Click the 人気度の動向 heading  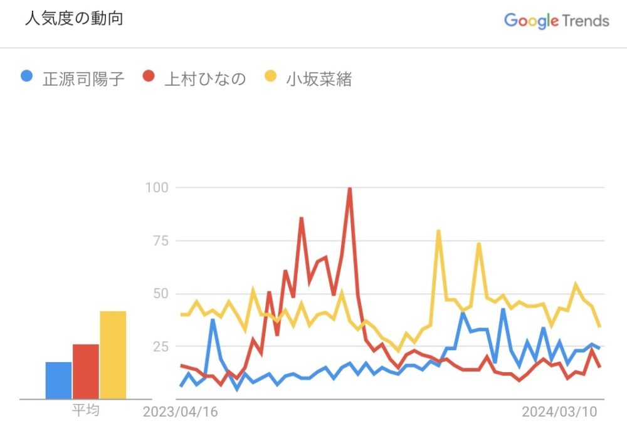click(74, 19)
